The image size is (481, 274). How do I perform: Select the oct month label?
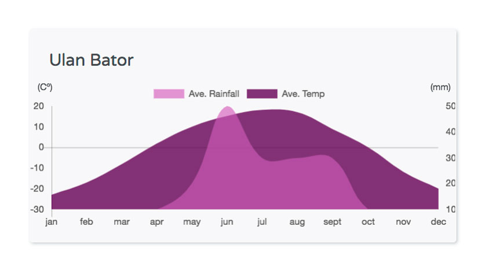368,221
